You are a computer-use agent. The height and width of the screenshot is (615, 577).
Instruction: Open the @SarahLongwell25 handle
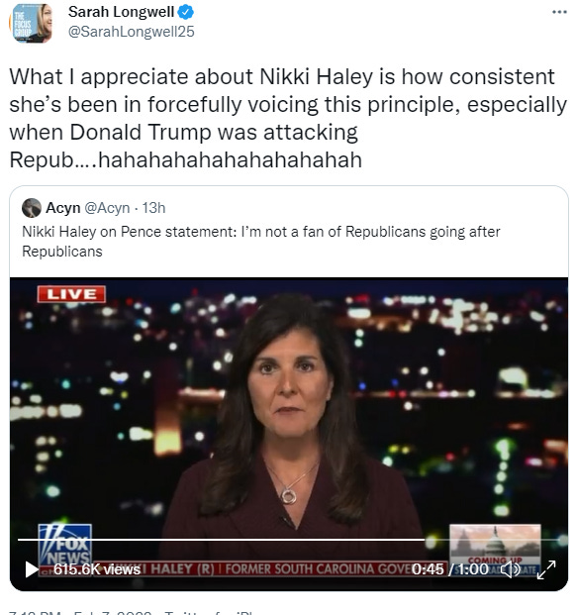132,32
